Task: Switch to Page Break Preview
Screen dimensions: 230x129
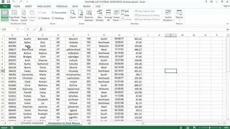Action: tap(14, 15)
